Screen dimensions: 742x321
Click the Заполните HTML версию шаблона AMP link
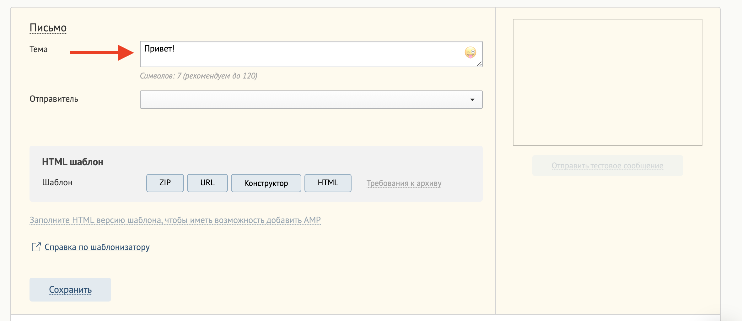click(175, 220)
